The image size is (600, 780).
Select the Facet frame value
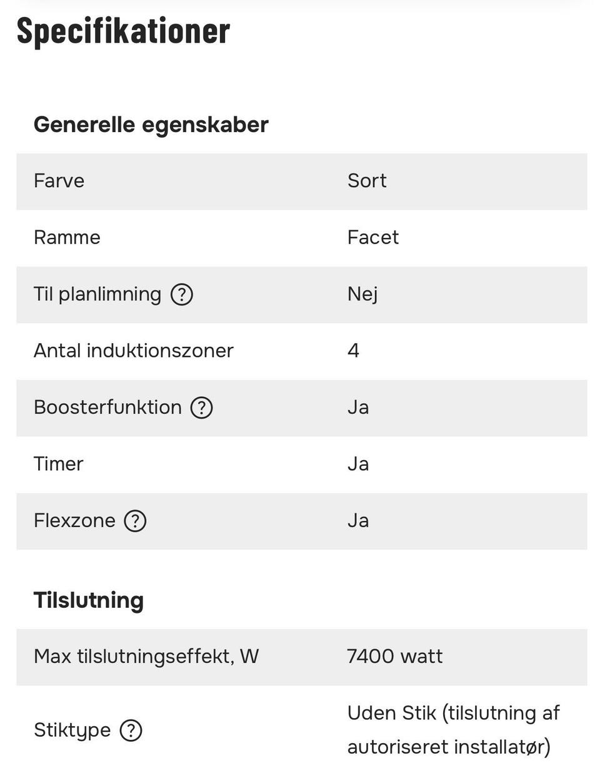[372, 238]
